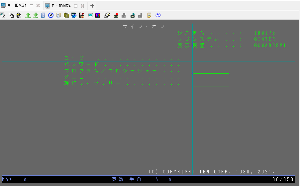Click the Paste clipboard icon
Image resolution: width=300 pixels, height=186 pixels.
(19, 15)
